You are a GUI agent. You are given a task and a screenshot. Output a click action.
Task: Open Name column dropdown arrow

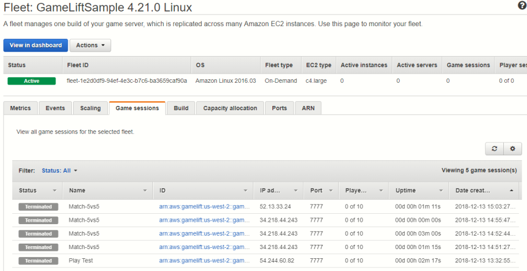[145, 191]
